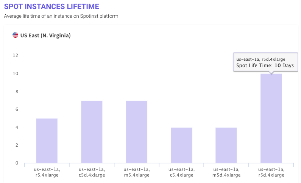The height and width of the screenshot is (183, 301).
Task: Click the 8 value on the y-axis
Action: 17,91
